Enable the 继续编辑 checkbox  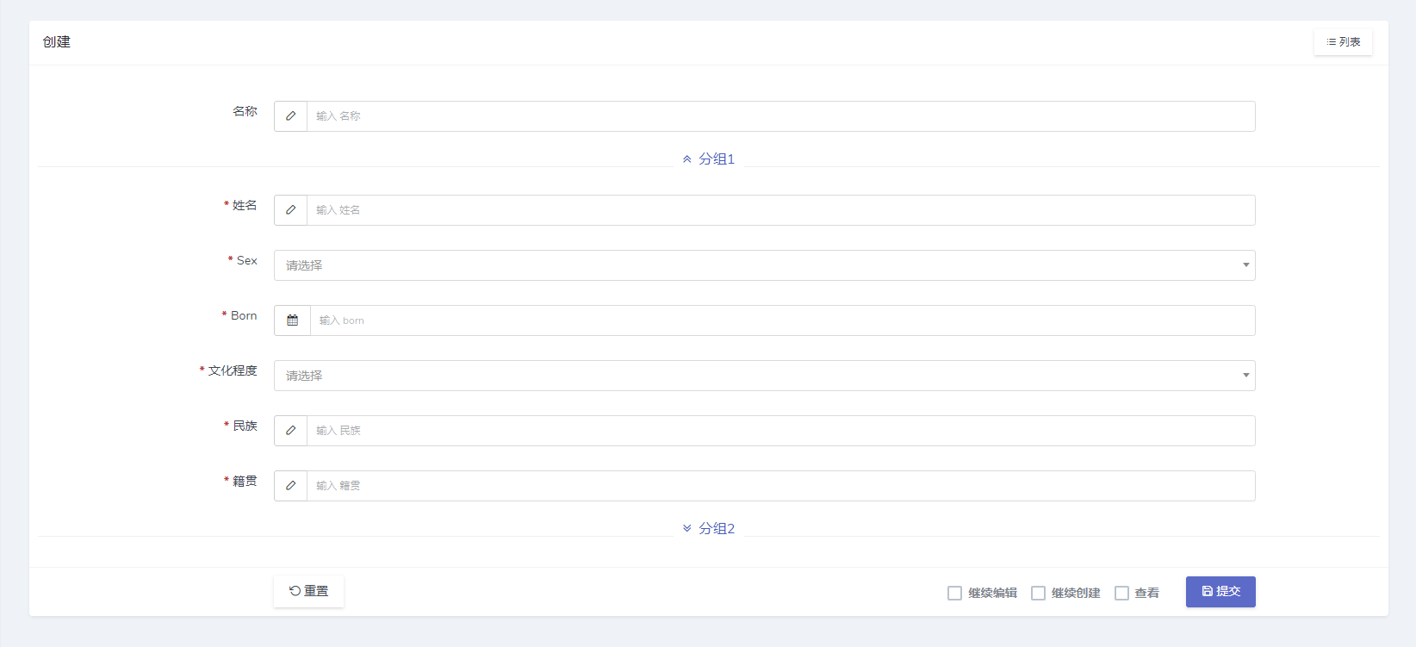point(954,593)
